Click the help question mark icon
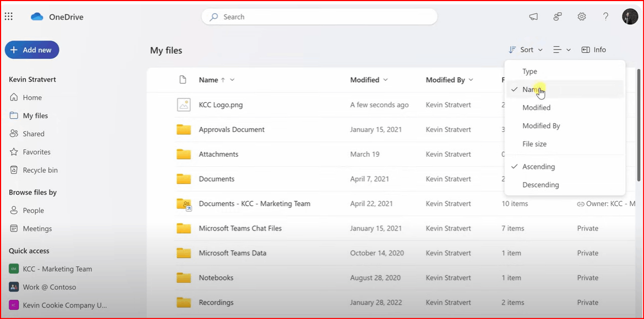644x319 pixels. click(606, 17)
